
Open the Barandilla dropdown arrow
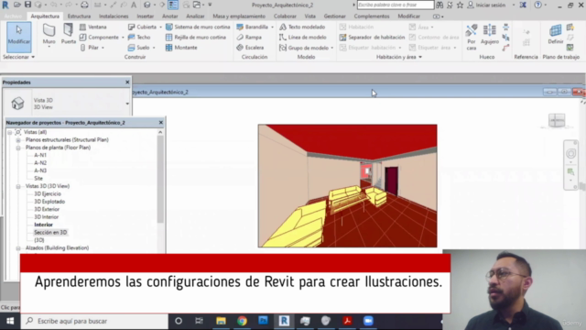tap(272, 27)
